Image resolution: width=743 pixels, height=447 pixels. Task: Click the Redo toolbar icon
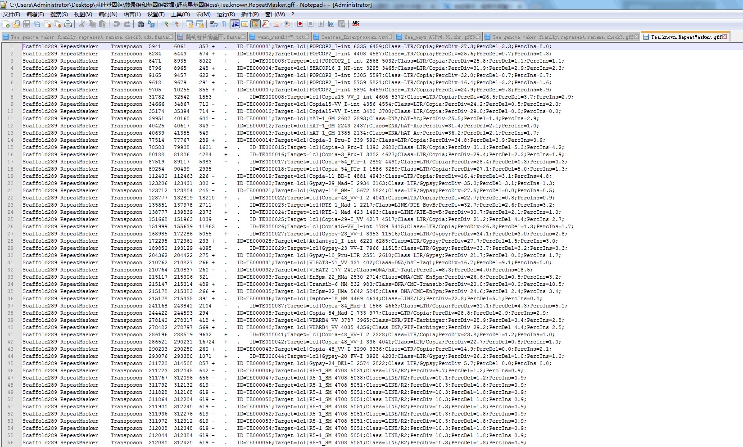coord(127,24)
